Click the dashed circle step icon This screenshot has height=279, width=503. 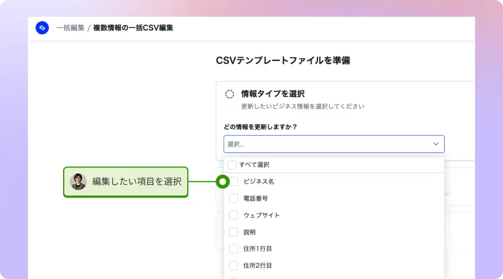(229, 94)
